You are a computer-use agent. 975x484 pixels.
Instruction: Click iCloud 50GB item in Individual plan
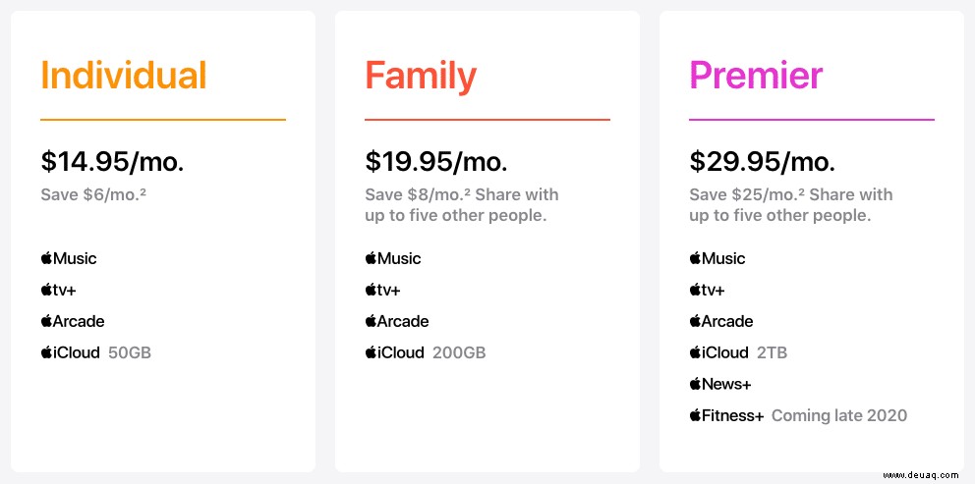tap(96, 352)
